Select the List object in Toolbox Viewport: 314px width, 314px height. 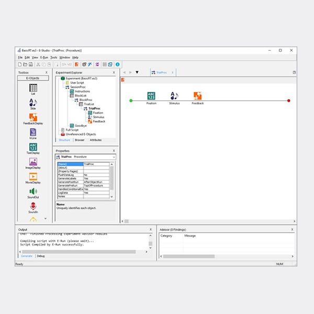[x=33, y=88]
